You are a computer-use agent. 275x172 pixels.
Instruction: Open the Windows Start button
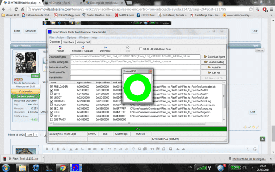coord(6,168)
